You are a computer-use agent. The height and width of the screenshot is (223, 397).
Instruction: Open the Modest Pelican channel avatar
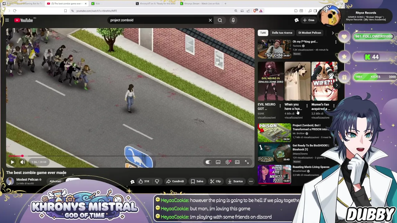tap(10, 181)
